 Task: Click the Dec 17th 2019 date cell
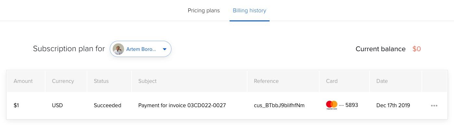coord(393,105)
